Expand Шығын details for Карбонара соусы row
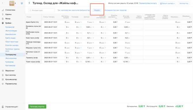Image resolution: width=193 pixels, height=110 pixels. (93, 33)
